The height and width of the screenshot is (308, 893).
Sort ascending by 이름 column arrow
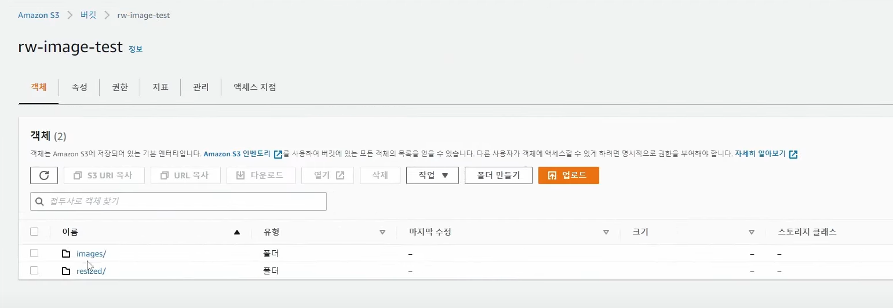click(x=236, y=232)
